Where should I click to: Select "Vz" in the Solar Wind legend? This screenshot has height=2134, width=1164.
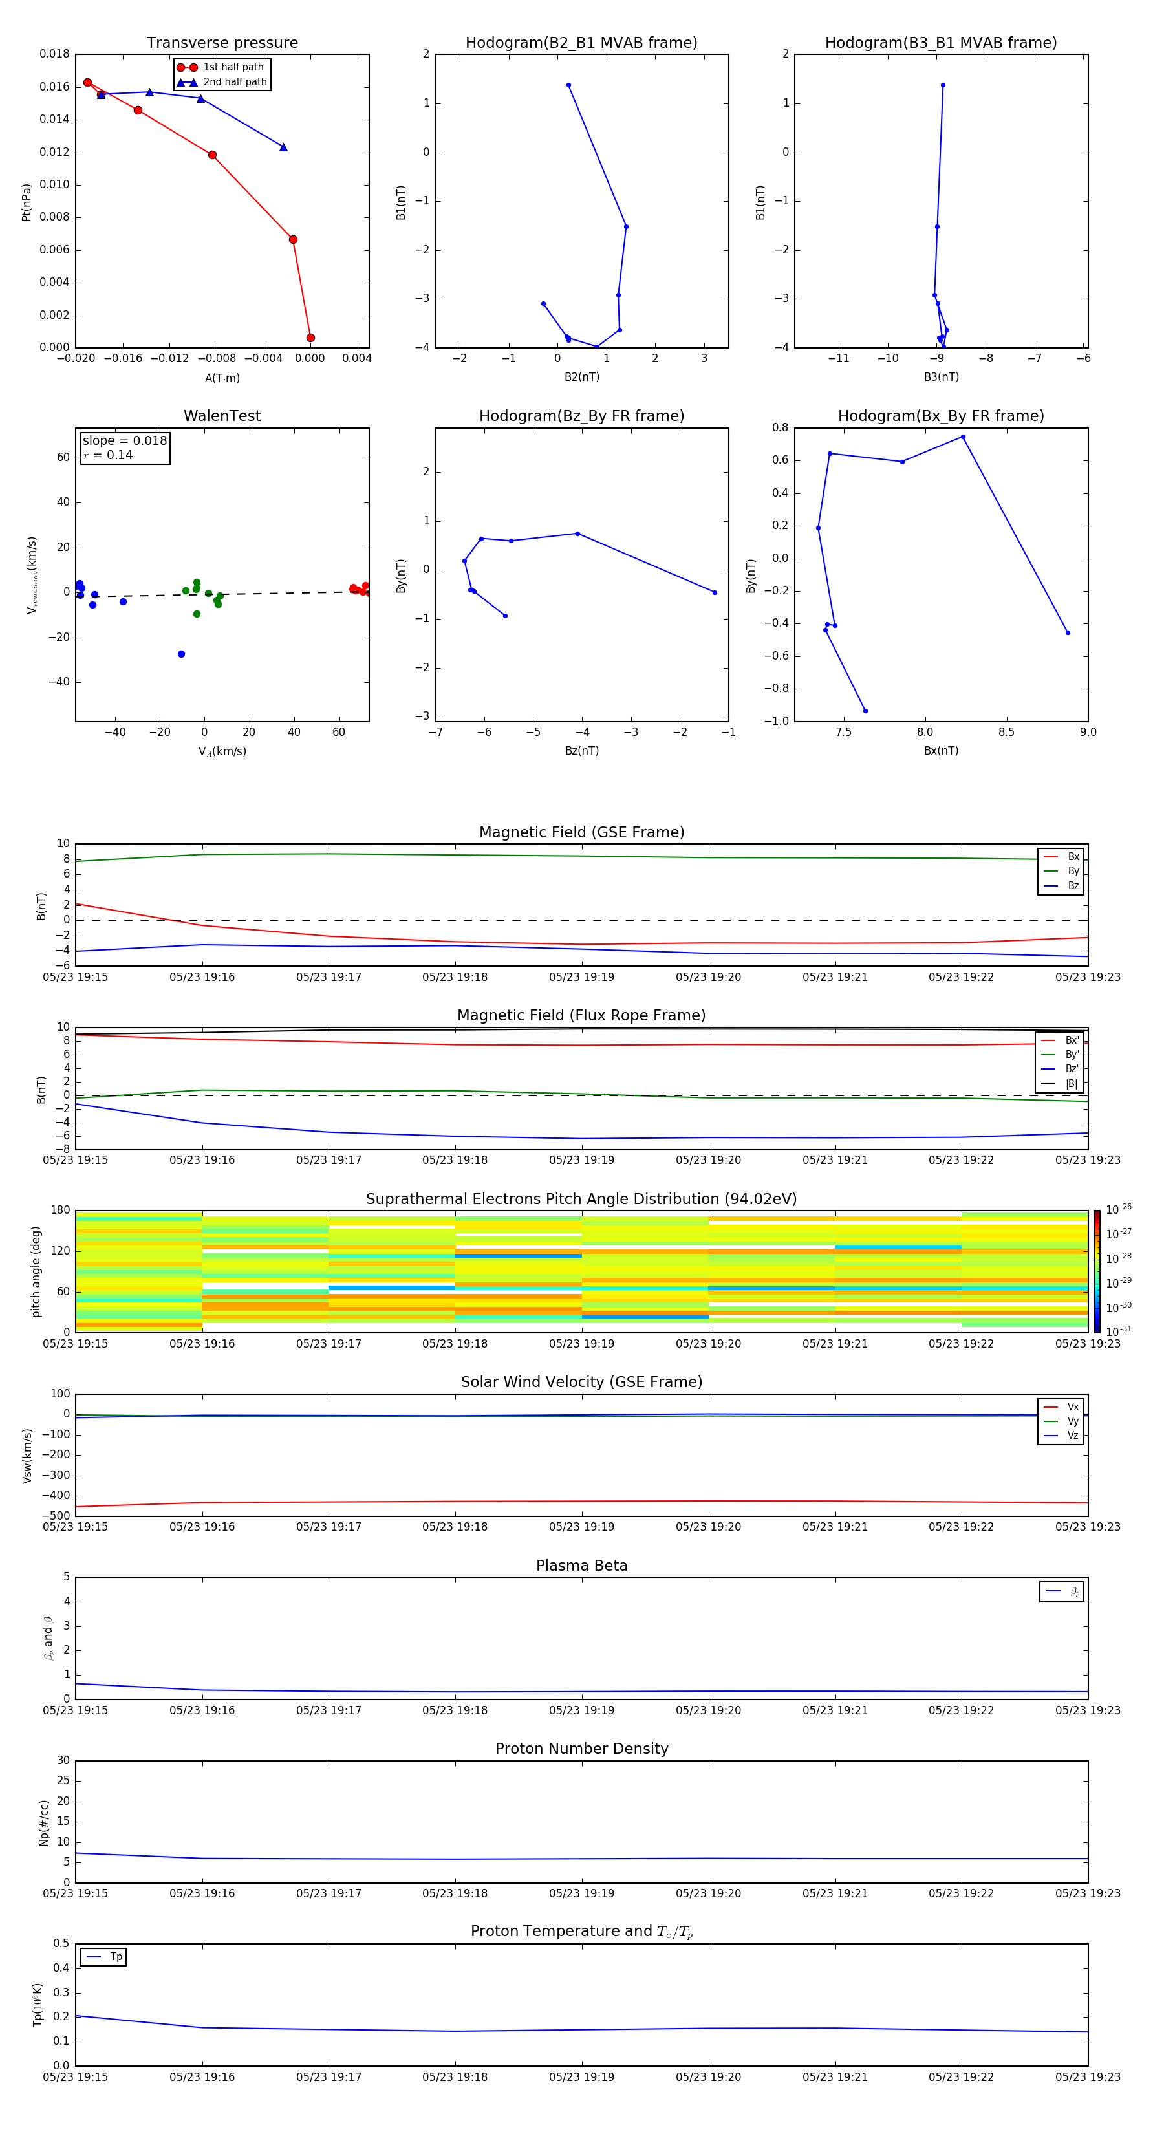pyautogui.click(x=1061, y=1436)
